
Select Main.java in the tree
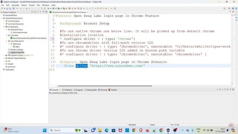[17, 44]
